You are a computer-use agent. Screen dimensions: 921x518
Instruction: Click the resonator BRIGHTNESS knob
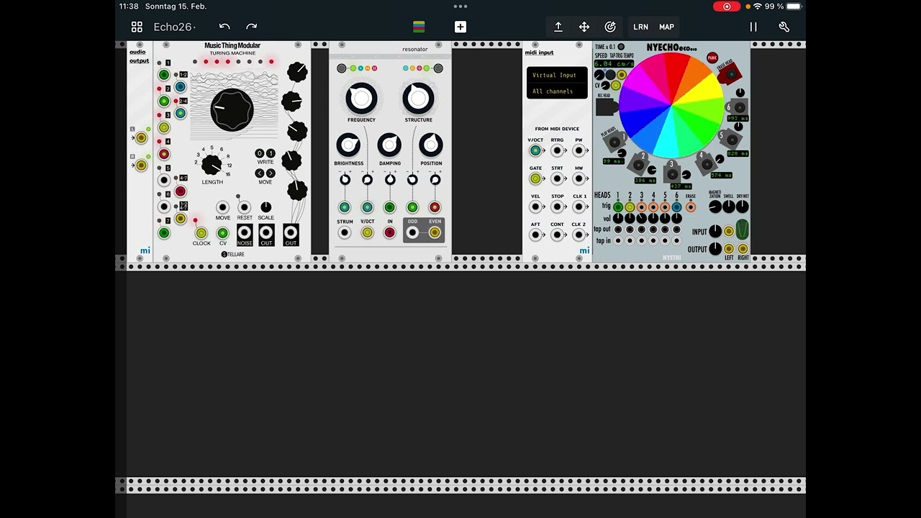pos(349,145)
